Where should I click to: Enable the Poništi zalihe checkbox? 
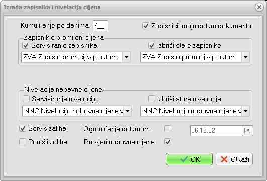(23, 142)
